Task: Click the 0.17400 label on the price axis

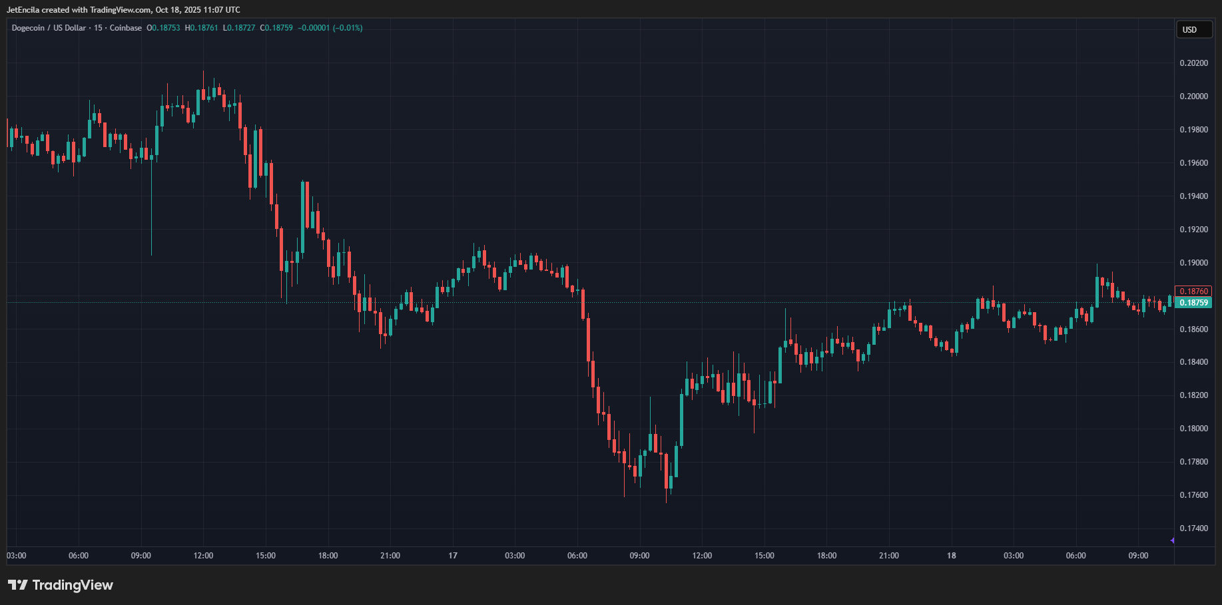Action: click(x=1193, y=528)
